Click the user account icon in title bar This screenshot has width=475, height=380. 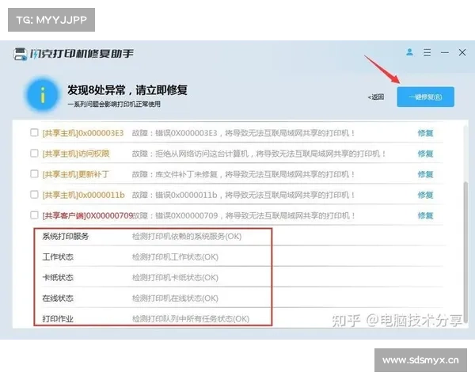coord(409,52)
